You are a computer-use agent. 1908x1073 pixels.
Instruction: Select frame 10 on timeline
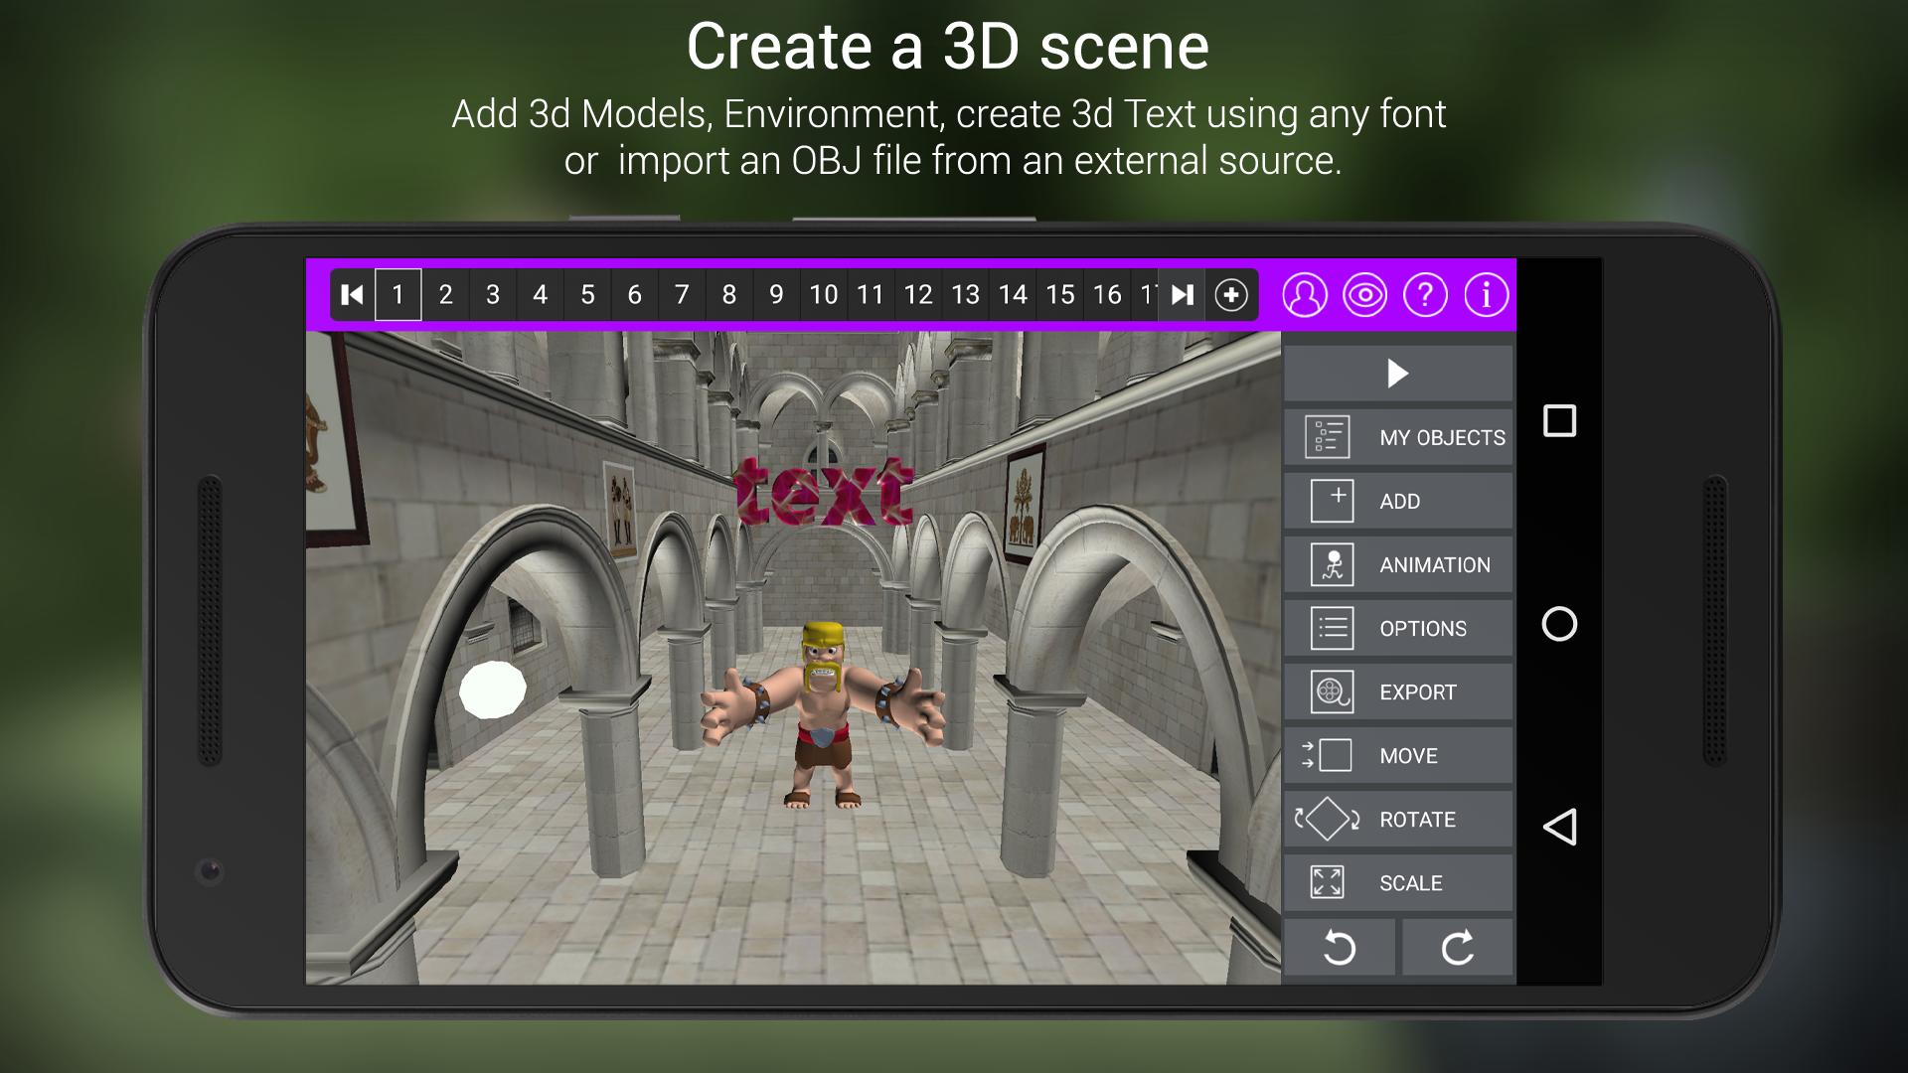point(823,295)
